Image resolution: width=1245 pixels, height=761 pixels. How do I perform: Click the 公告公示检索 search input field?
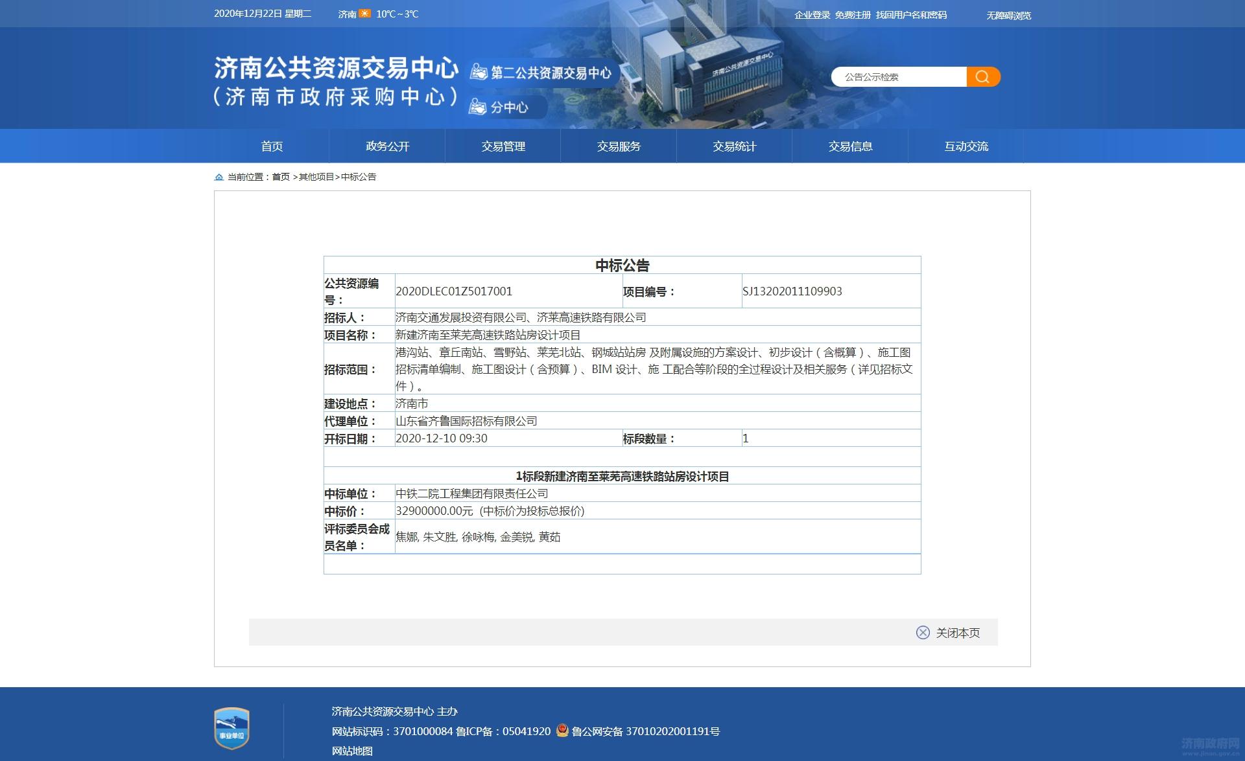[x=898, y=77]
